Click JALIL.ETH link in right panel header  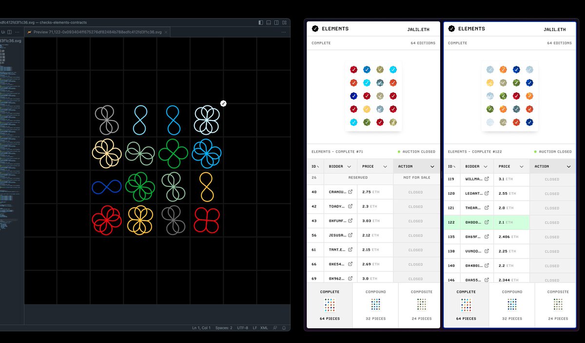(555, 29)
